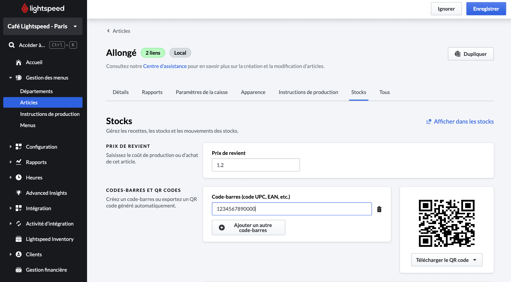Click the Heures clock icon
The image size is (511, 282).
tap(19, 177)
